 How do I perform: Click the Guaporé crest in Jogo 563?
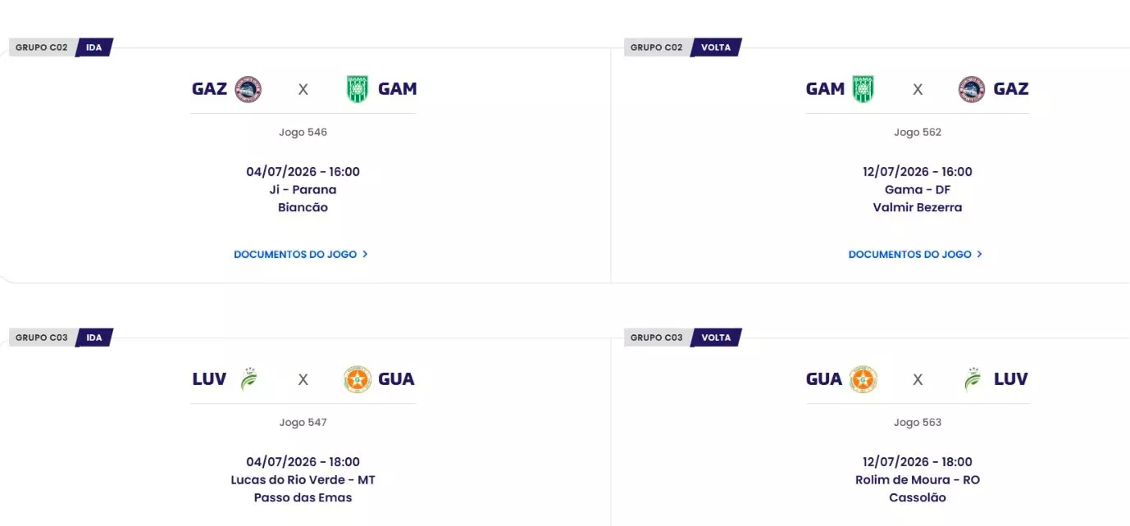tap(863, 379)
